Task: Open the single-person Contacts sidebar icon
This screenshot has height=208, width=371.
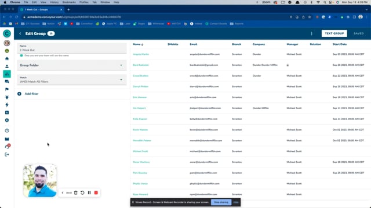Action: pos(7,66)
